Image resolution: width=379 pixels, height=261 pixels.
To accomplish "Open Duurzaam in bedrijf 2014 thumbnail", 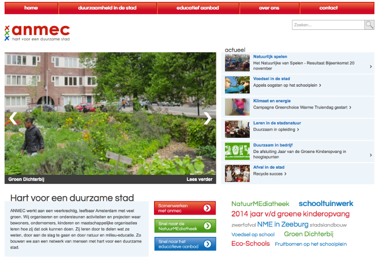I will point(237,151).
